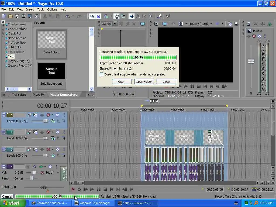The width and height of the screenshot is (276, 207).
Task: Toggle the Auto Ripple toolbar icon
Action: point(106,16)
